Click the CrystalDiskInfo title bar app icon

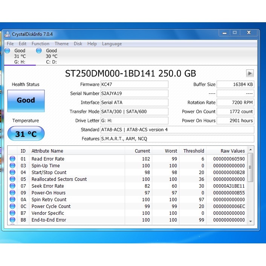[7, 34]
